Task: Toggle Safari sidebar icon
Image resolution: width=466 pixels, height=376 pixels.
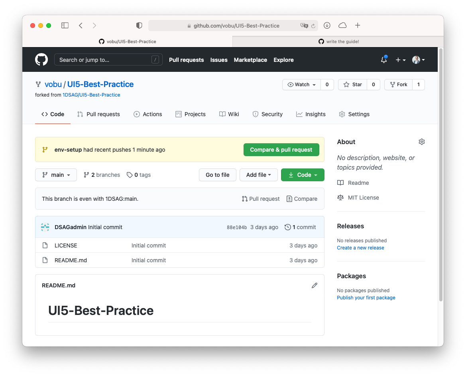Action: click(x=65, y=26)
